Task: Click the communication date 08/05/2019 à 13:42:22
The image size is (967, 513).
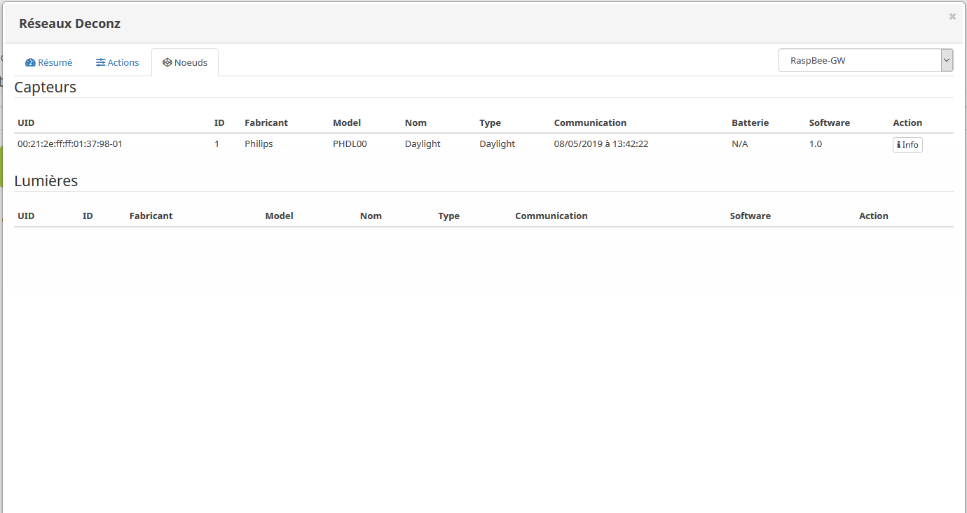Action: (601, 143)
